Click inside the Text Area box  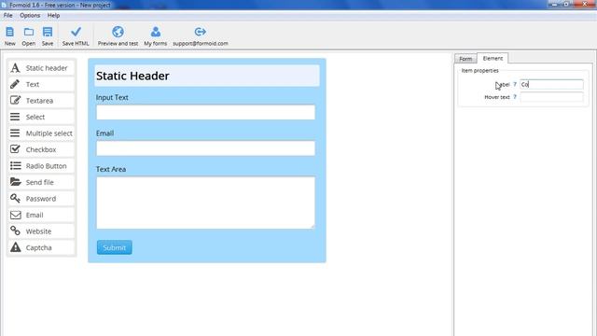point(205,203)
